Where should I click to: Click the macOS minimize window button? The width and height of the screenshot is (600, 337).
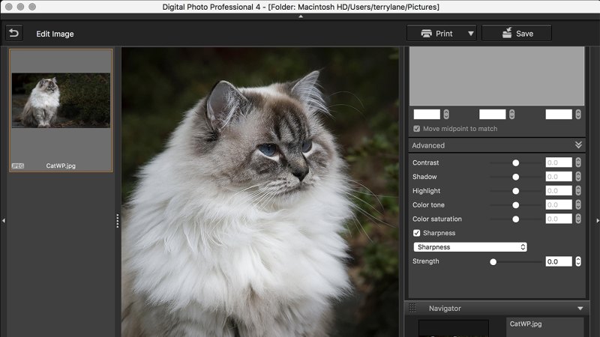(21, 7)
